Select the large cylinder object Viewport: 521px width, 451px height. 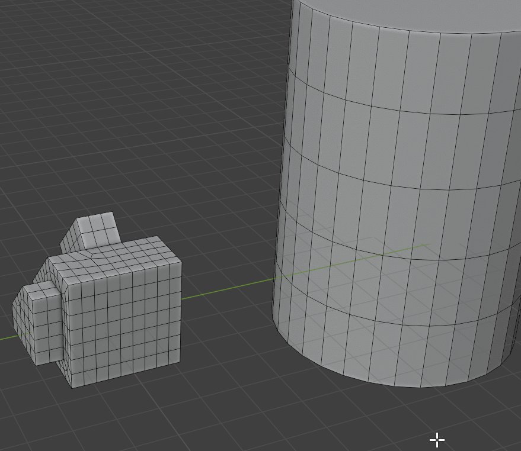397,192
